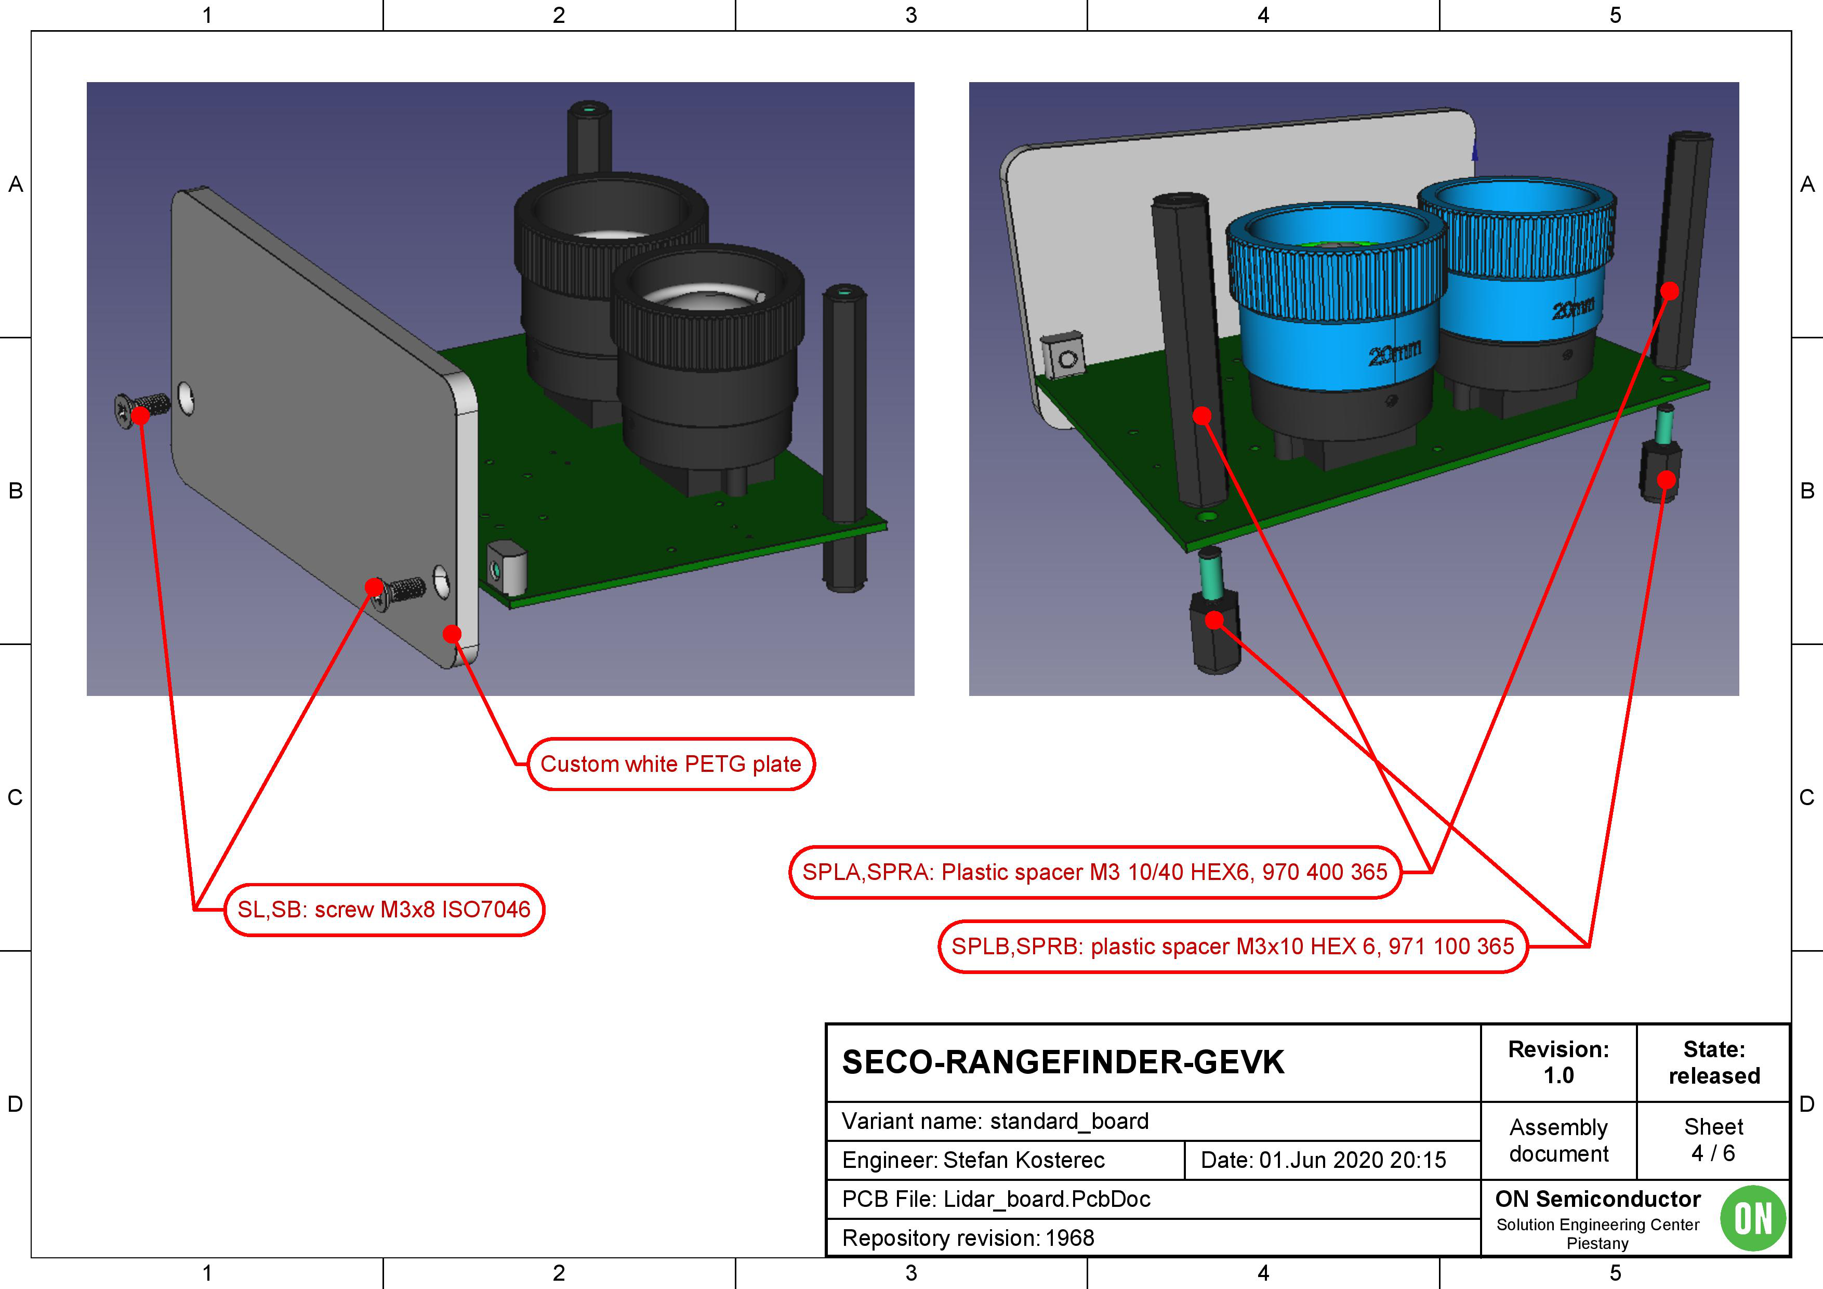Click the red marker on the upper-left screw
Screen dimensions: 1823x1289
140,415
